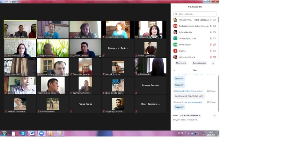This screenshot has width=287, height=162.
Task: Open the file folder icon in the taskbar
Action: 51,133
